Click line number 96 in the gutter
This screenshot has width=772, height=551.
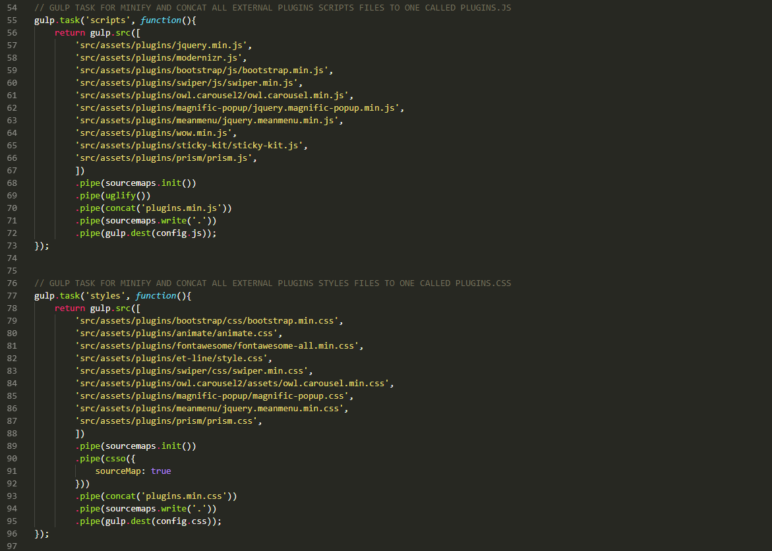coord(12,534)
